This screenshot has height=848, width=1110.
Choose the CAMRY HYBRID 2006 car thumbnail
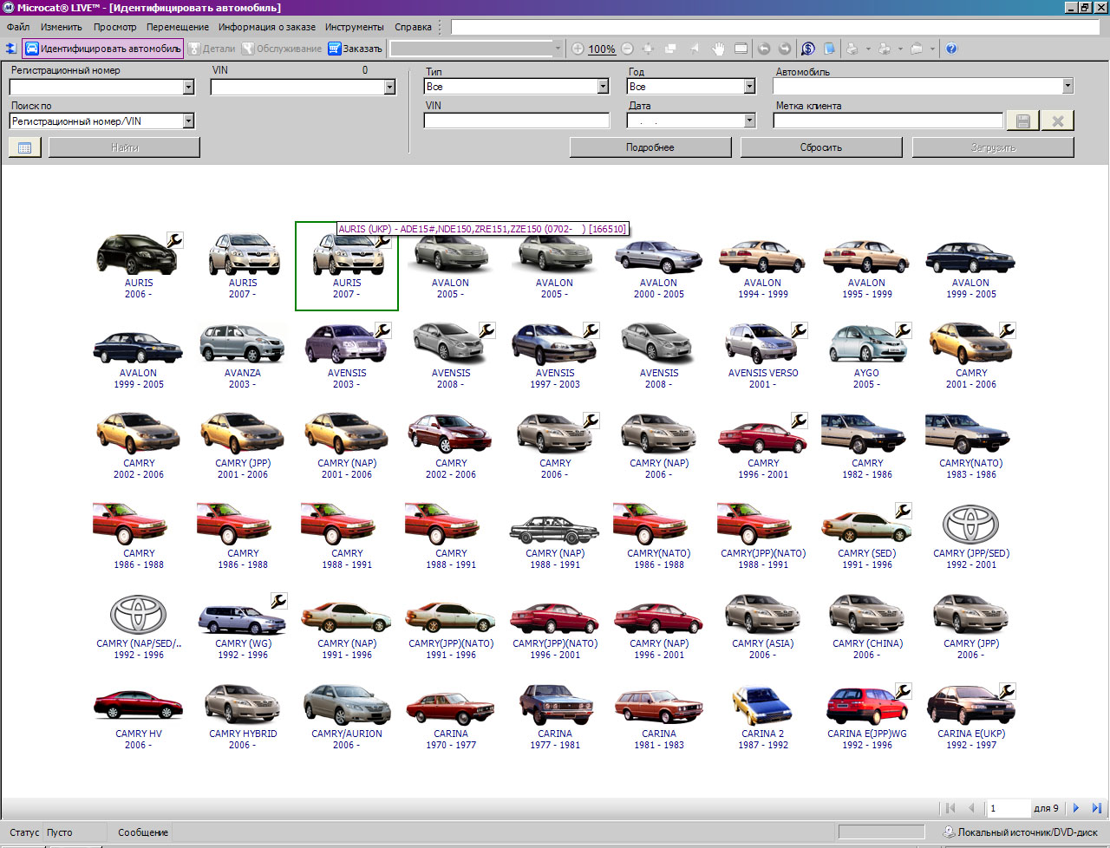(243, 706)
